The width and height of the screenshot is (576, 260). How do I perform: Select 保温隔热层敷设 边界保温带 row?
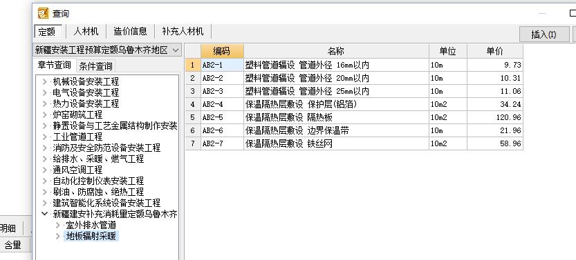tap(336, 130)
